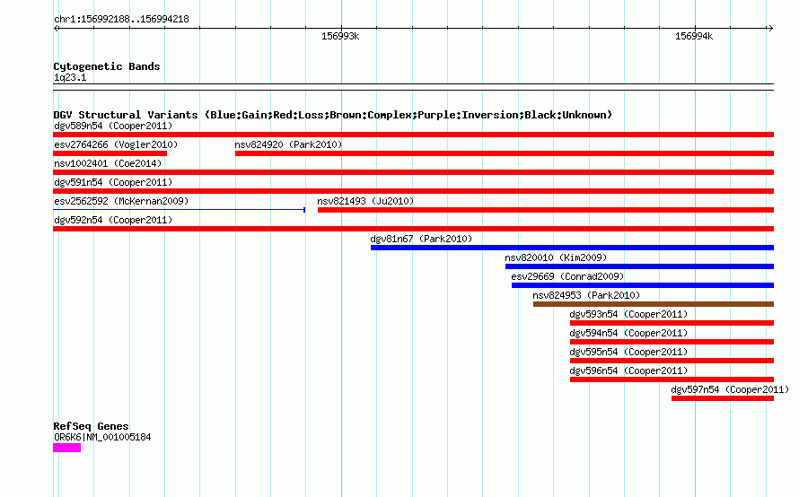Click the blue esv29669 gain bar
This screenshot has width=799, height=497.
(643, 285)
